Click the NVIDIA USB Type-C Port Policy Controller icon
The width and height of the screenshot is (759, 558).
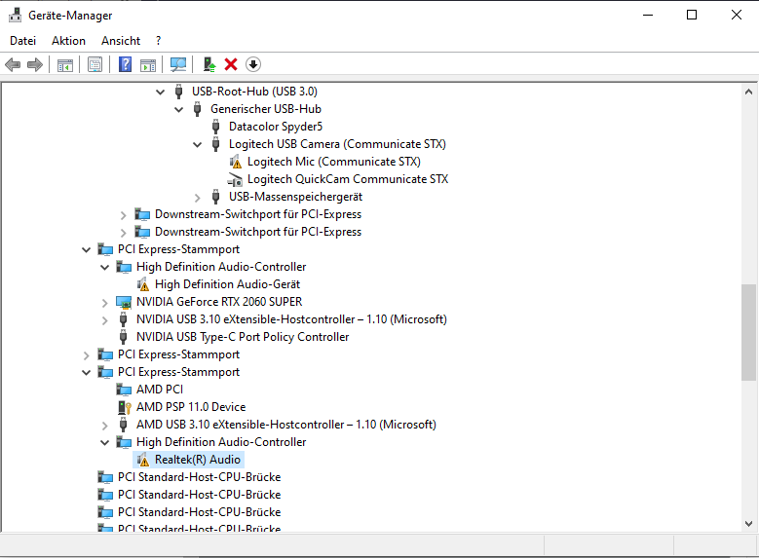pyautogui.click(x=124, y=337)
